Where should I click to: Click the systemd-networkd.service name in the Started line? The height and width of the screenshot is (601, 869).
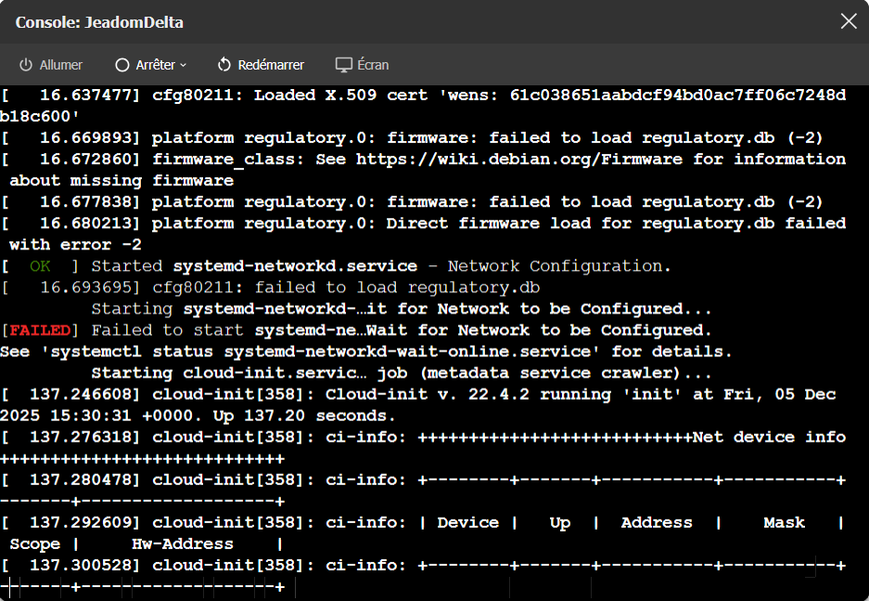tap(295, 266)
